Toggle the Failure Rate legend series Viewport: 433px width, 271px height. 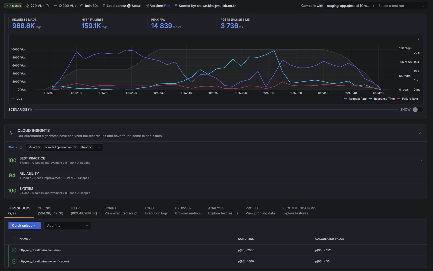tap(408, 99)
